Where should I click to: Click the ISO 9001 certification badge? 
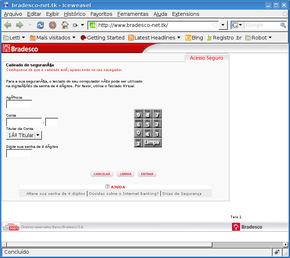click(x=11, y=227)
